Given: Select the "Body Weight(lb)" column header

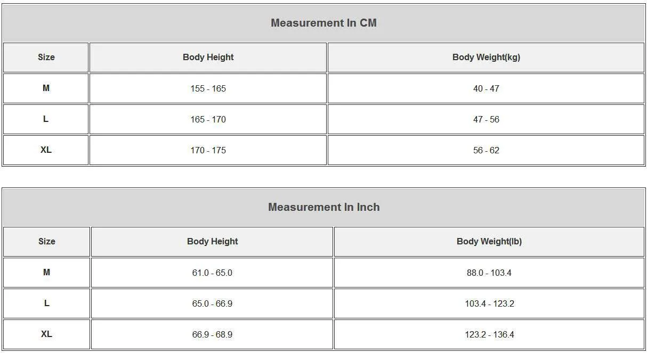Looking at the screenshot, I should click(x=489, y=241).
